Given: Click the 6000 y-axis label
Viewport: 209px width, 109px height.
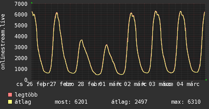Looking at the screenshot, I should coord(21,14).
